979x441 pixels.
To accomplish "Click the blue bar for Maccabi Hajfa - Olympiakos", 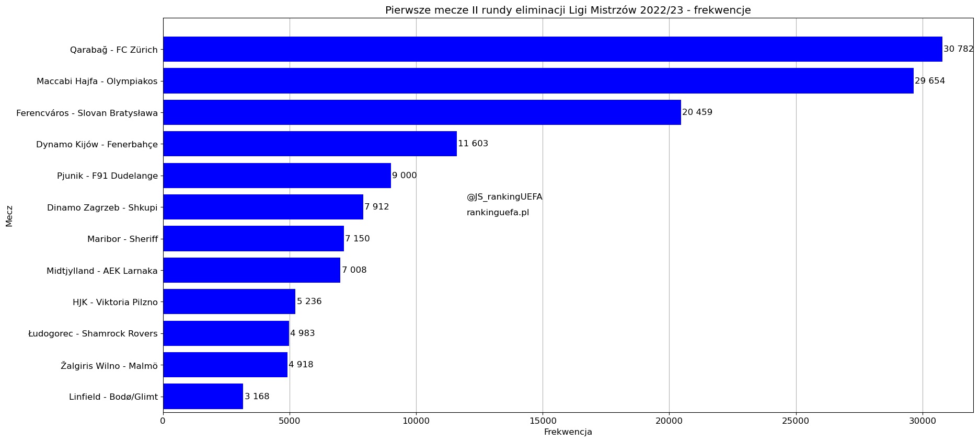I will tap(538, 81).
